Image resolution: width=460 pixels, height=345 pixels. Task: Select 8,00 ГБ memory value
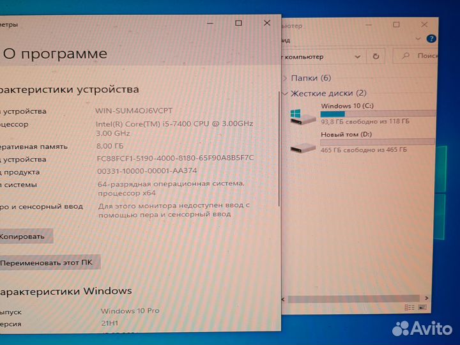click(x=110, y=146)
